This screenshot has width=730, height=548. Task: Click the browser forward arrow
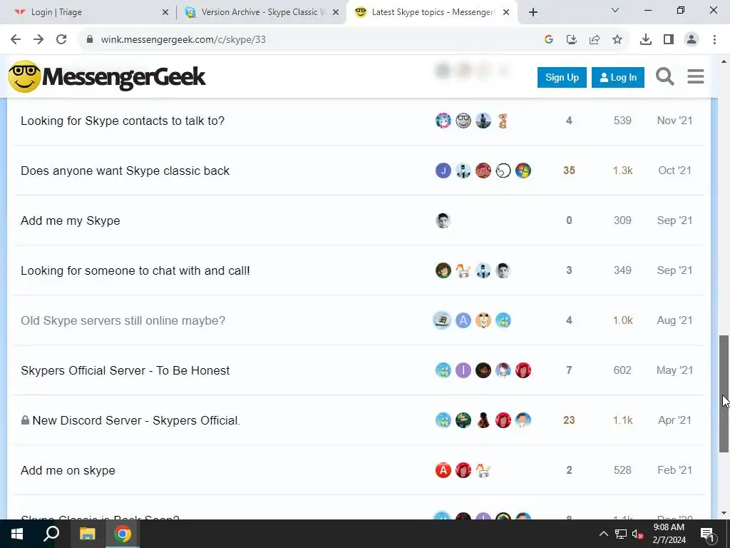click(38, 40)
